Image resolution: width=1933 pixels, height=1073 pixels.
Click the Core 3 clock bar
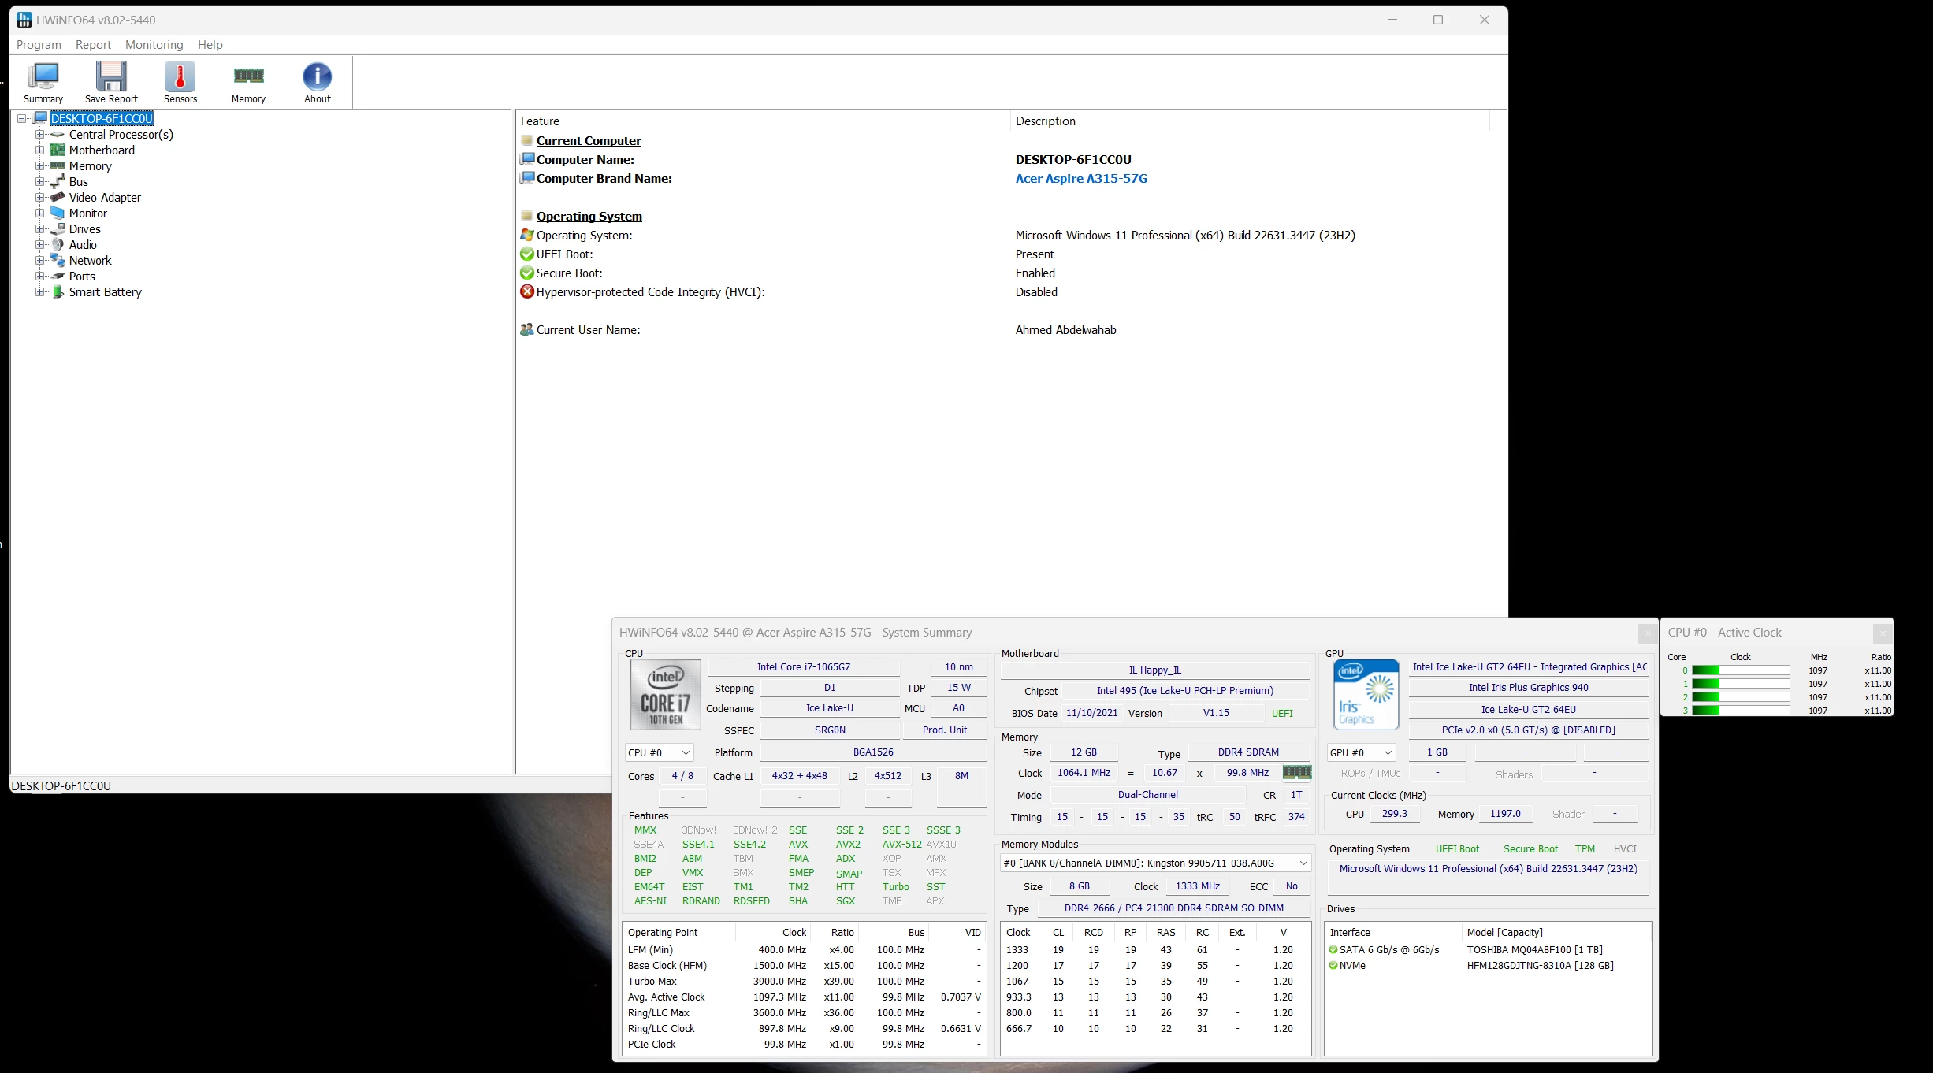[x=1741, y=711]
